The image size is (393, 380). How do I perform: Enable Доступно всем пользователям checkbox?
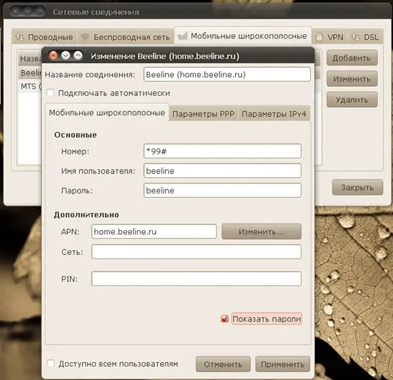point(51,364)
